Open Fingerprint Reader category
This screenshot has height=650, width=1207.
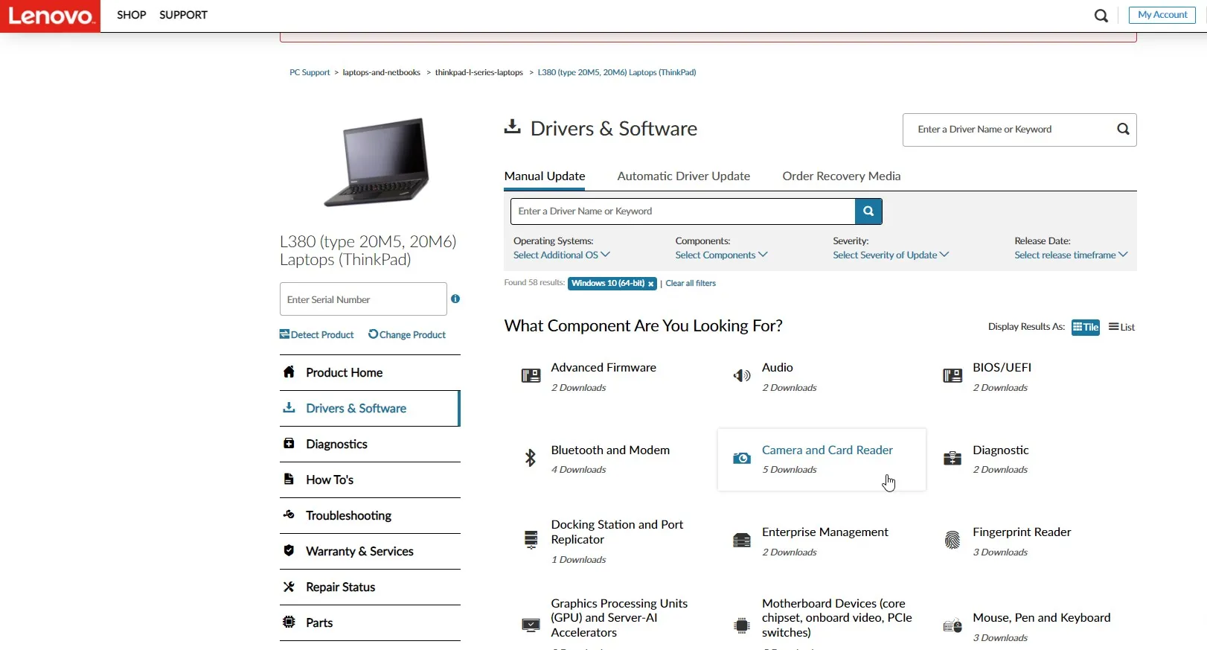click(x=1022, y=532)
